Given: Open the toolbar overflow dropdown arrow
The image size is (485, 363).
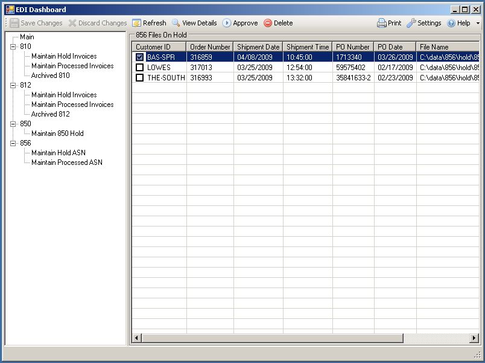Looking at the screenshot, I should click(478, 24).
